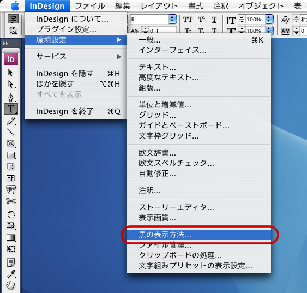307x293 pixels.
Task: Open 組版... preferences
Action: pos(199,88)
